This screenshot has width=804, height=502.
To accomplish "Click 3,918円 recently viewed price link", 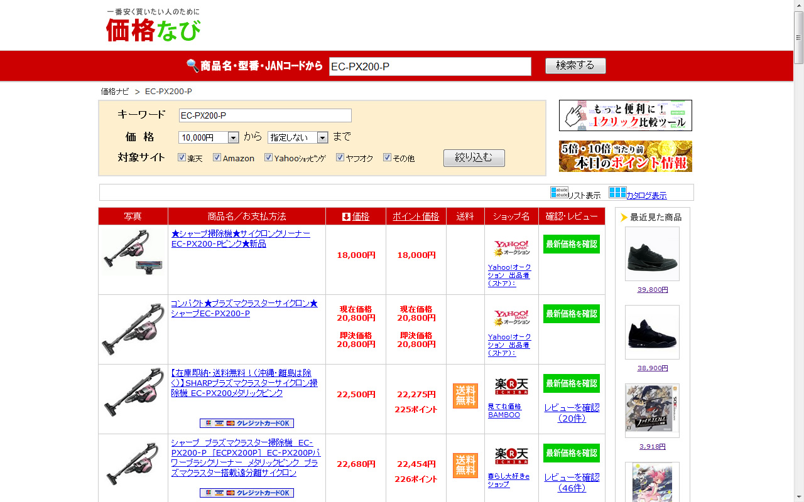I will (x=653, y=447).
